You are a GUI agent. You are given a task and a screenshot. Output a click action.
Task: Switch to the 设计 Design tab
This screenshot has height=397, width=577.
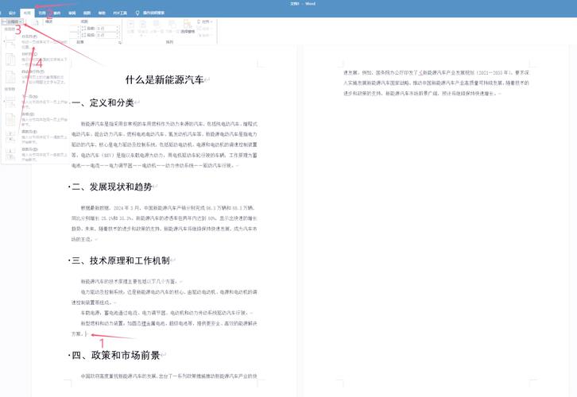tap(12, 13)
